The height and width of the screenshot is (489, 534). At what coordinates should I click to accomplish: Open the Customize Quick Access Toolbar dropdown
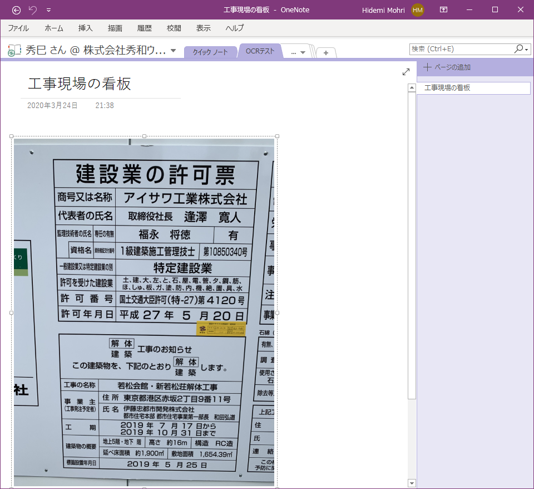pyautogui.click(x=48, y=10)
